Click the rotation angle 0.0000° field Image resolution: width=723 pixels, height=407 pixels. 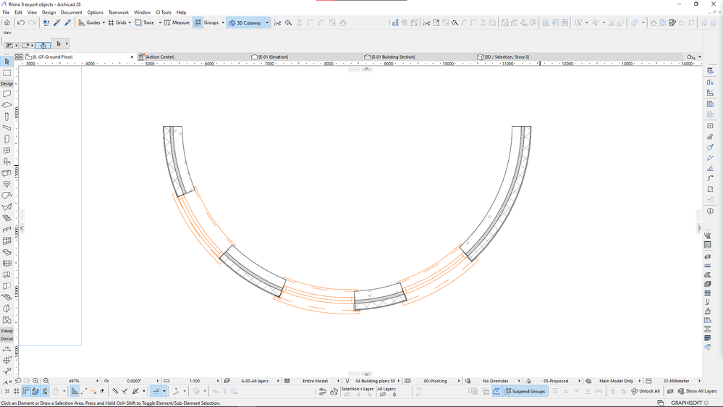[x=134, y=381]
